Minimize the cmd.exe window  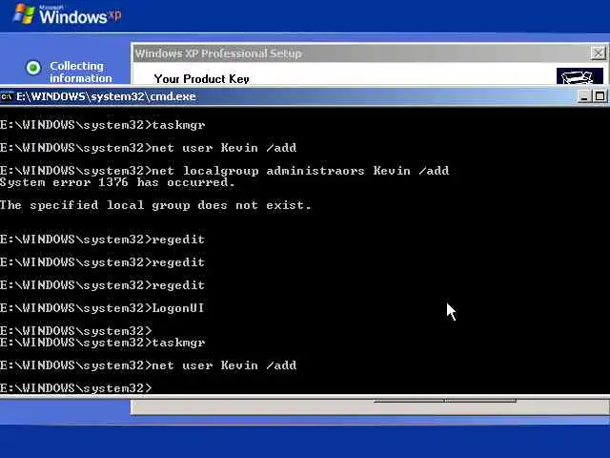coord(583,96)
